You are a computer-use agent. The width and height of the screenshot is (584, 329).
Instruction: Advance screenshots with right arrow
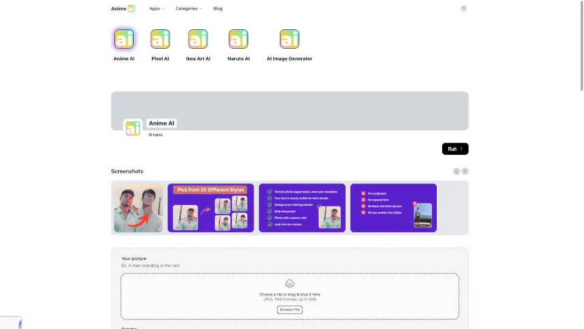tap(465, 171)
